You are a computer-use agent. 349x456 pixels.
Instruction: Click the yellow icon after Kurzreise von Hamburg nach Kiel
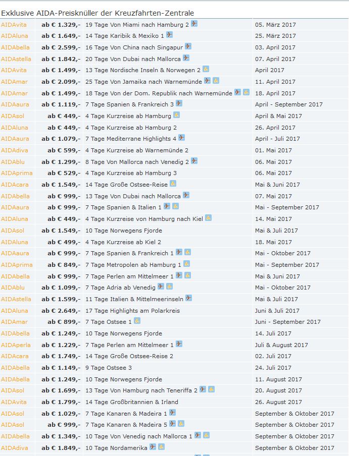click(208, 217)
